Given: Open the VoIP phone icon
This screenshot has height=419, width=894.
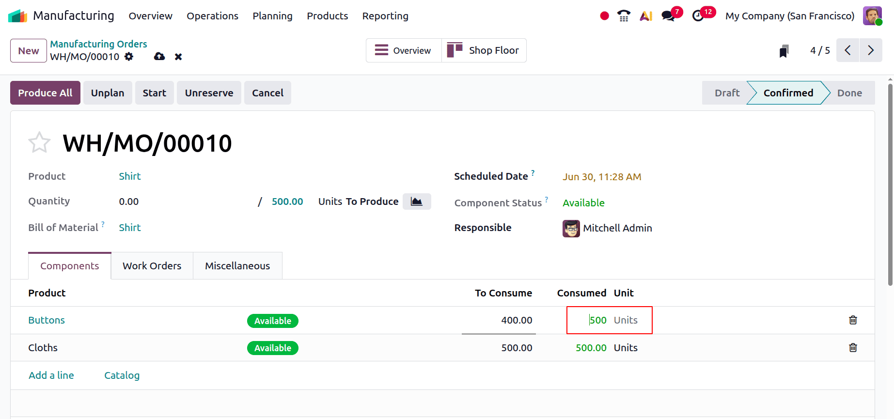Looking at the screenshot, I should click(x=624, y=16).
